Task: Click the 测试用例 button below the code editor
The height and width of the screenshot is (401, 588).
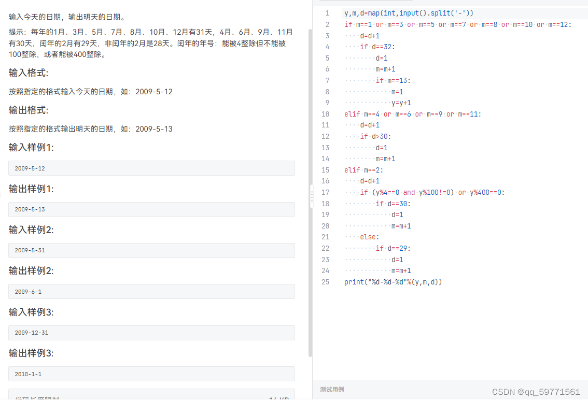Action: [x=332, y=389]
